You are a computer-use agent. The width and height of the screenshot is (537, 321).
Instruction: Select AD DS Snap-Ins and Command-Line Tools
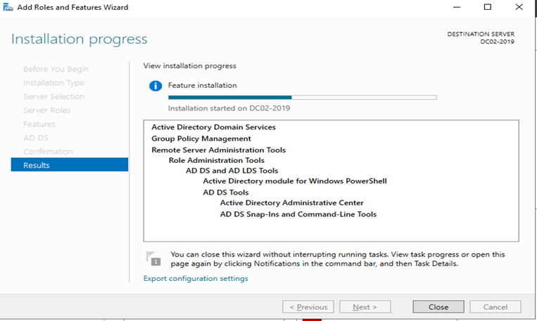coord(298,214)
